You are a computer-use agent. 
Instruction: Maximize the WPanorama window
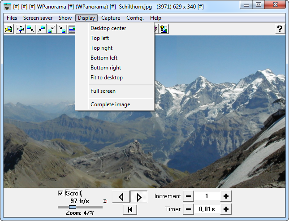(x=259, y=5)
